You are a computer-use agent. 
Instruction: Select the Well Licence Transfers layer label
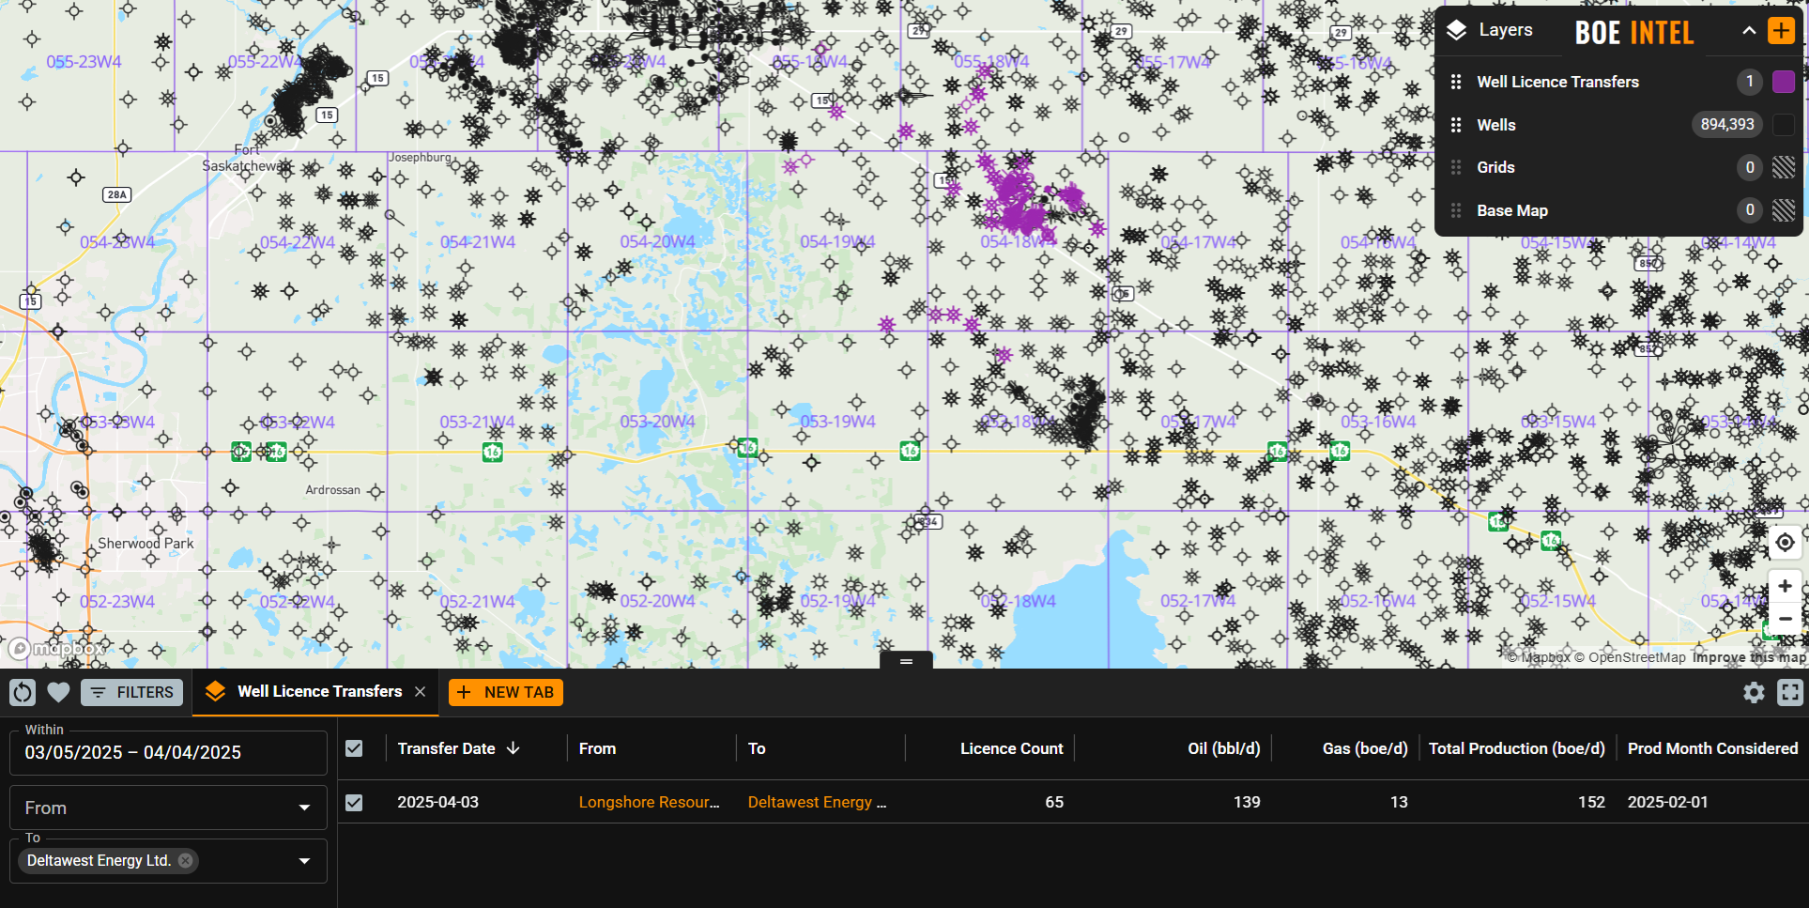pos(1557,82)
